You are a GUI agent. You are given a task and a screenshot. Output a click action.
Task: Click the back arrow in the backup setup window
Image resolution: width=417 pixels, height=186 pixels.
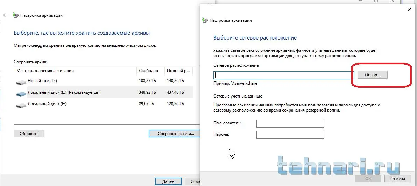[x=5, y=15]
